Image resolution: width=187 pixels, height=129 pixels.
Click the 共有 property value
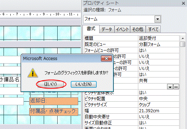[159, 81]
